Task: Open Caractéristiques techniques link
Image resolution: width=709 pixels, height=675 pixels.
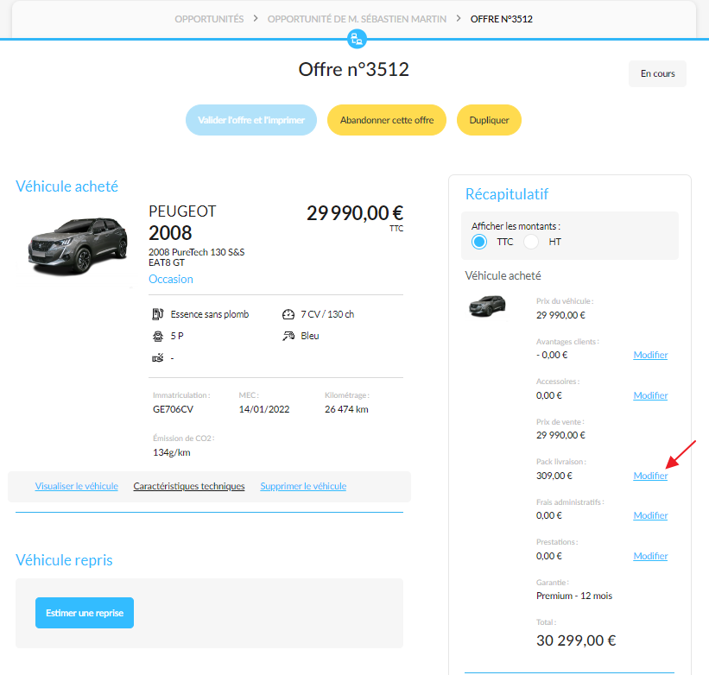Action: click(189, 486)
